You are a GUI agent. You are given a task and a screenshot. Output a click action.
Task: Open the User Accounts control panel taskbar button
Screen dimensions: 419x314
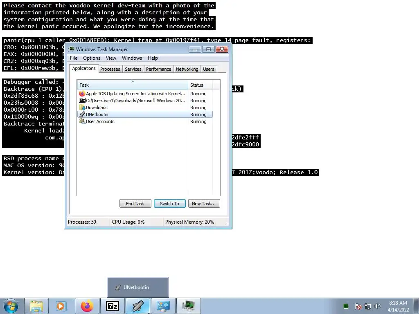click(x=163, y=306)
